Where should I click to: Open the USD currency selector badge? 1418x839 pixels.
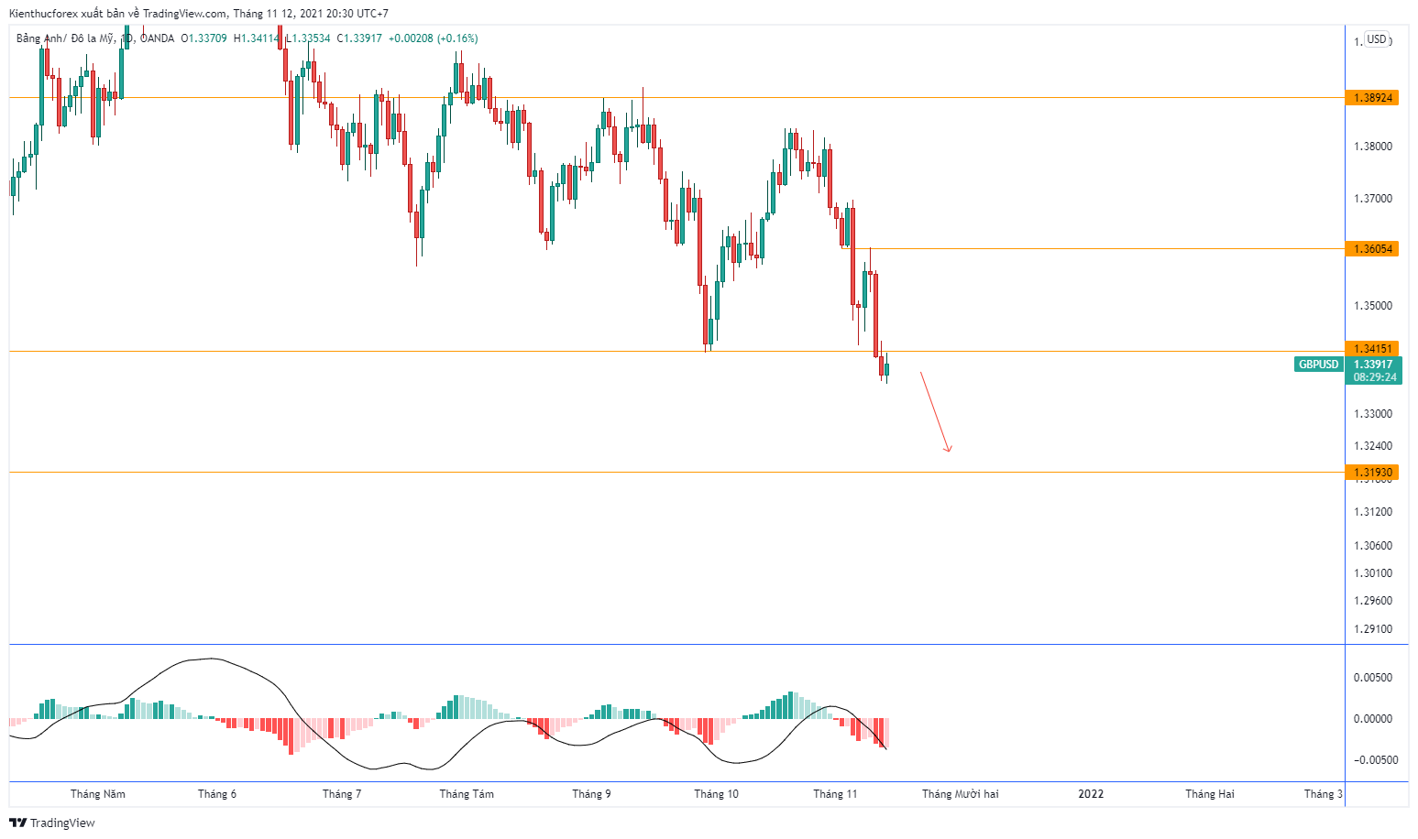click(x=1377, y=39)
